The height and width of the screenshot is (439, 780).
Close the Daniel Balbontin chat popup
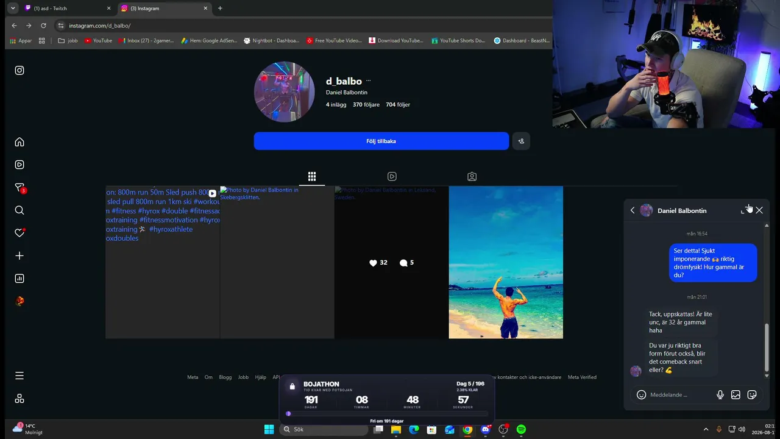(x=759, y=210)
